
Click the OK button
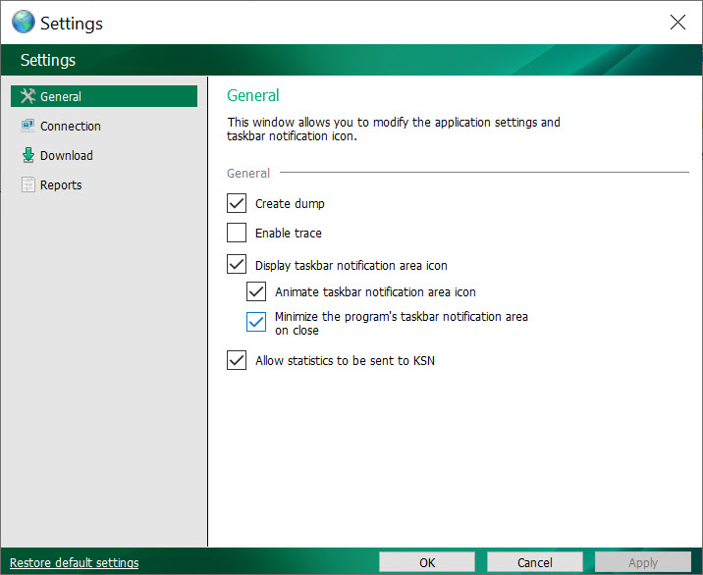[427, 562]
